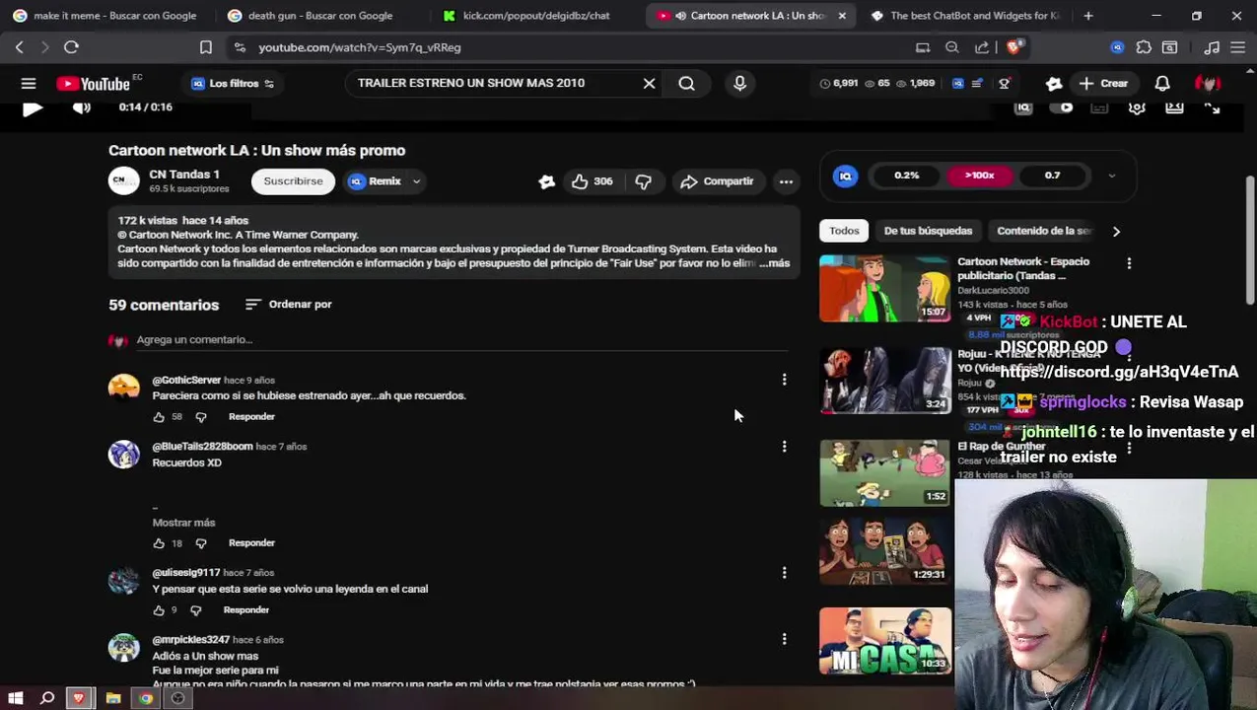Mute the video volume
Image resolution: width=1257 pixels, height=710 pixels.
[82, 107]
